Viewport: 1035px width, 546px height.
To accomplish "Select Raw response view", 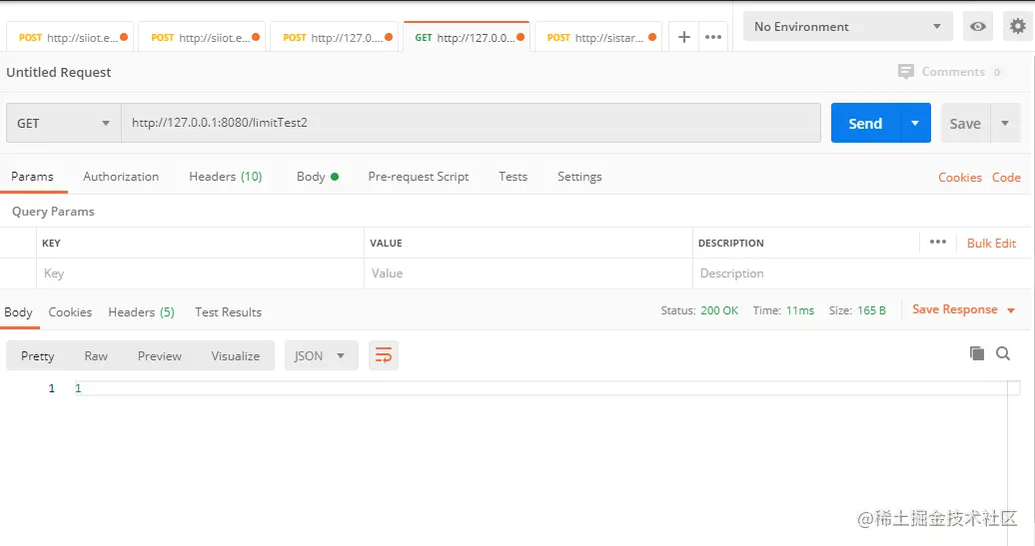I will point(96,356).
